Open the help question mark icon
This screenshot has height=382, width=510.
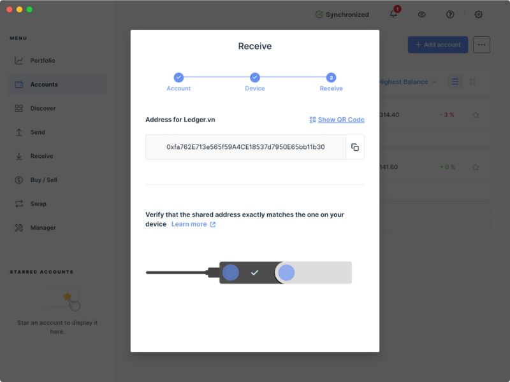(450, 14)
